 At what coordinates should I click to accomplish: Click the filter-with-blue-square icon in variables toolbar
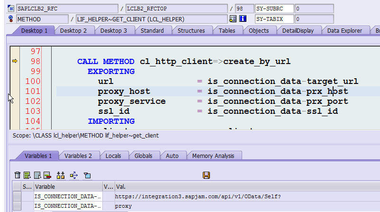87,175
